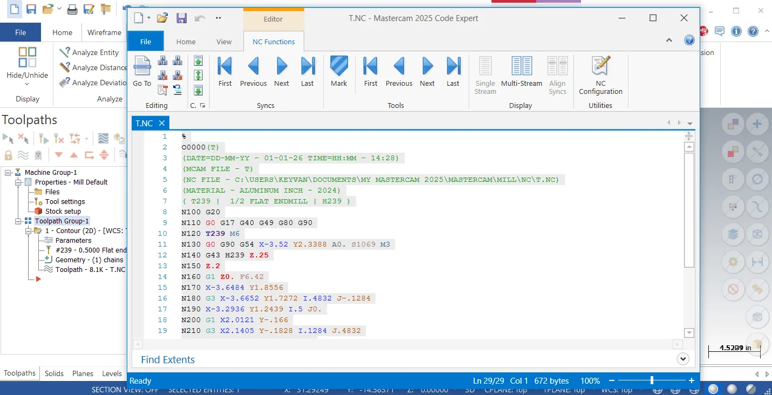Jump to First sync in Syncs group

coord(225,71)
